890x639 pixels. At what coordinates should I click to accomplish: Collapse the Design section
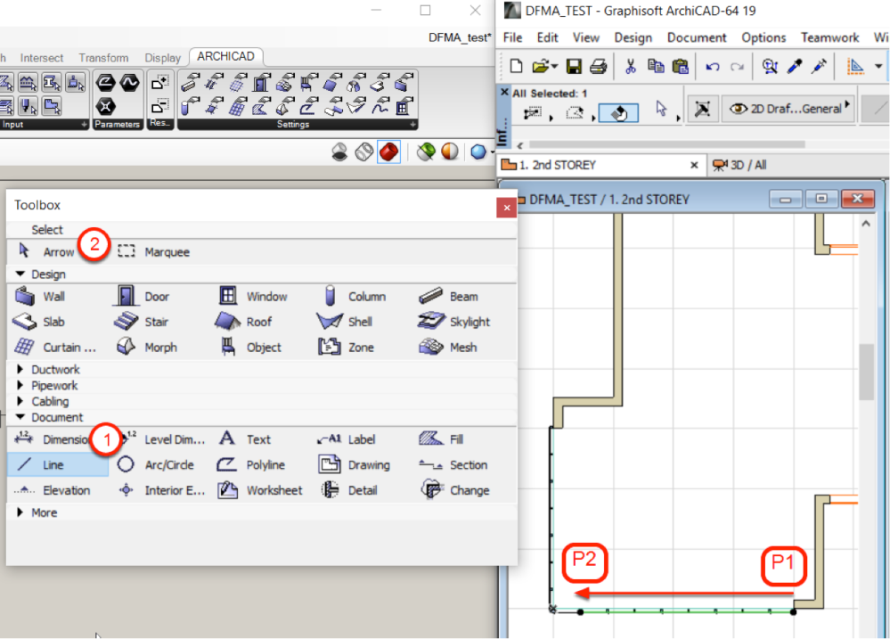(x=20, y=274)
